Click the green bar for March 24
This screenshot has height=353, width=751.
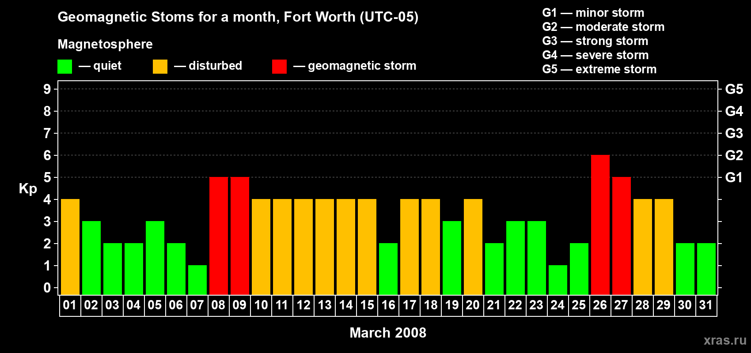pyautogui.click(x=558, y=280)
